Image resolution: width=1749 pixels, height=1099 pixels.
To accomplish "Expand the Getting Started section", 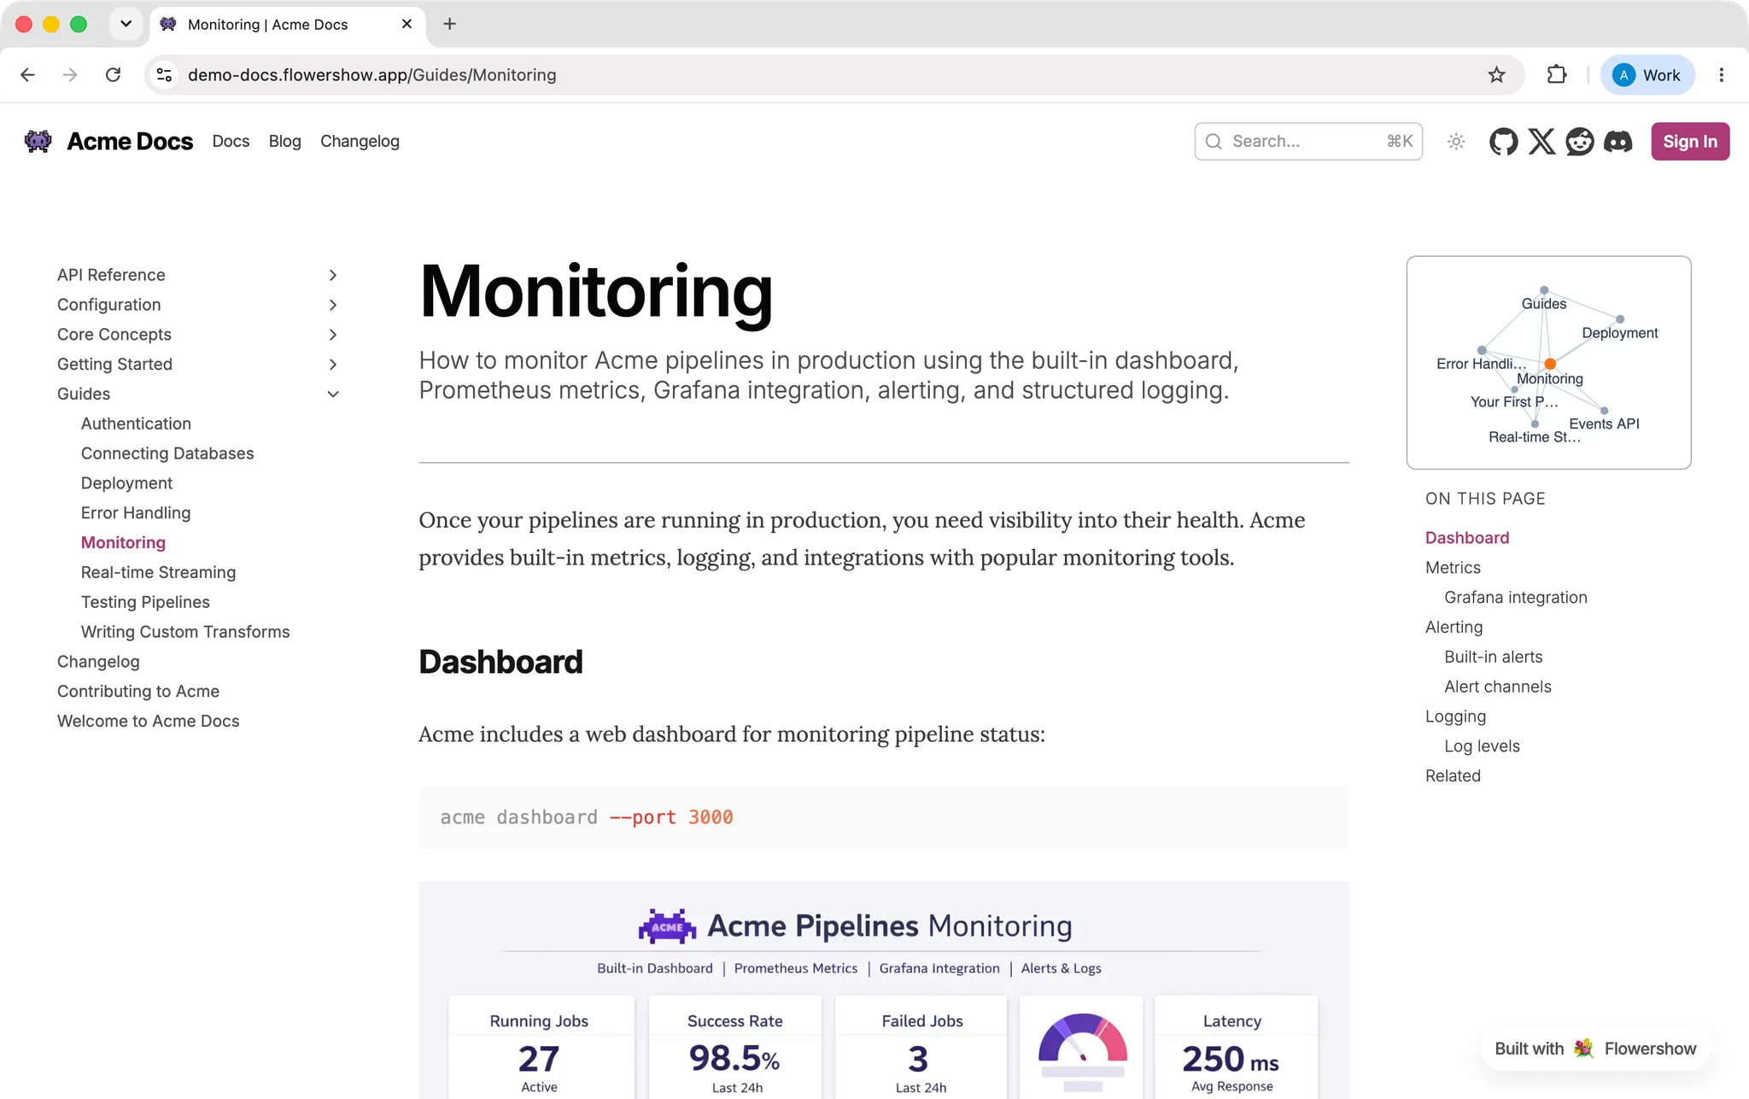I will click(333, 365).
